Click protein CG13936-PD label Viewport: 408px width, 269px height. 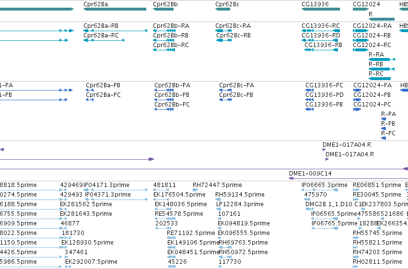tap(325, 95)
